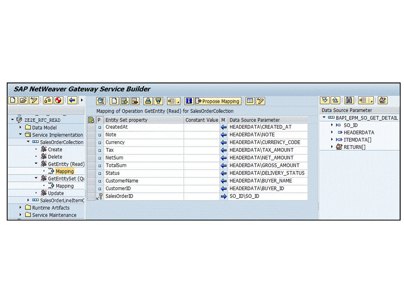This screenshot has height=303, width=404.
Task: Select Mapping under GetEntitySet (Query)
Action: click(64, 186)
